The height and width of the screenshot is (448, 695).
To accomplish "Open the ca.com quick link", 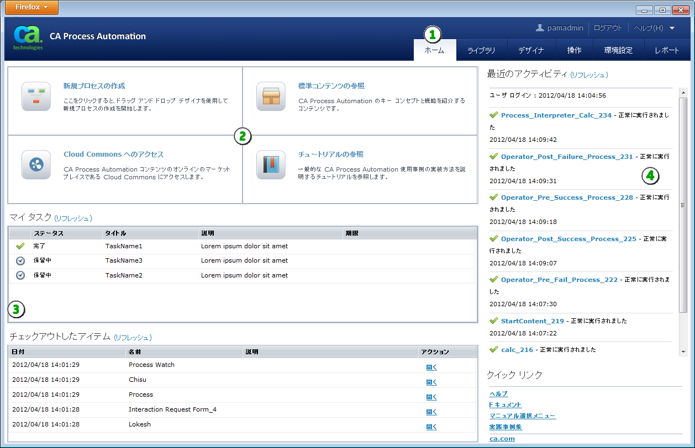I will click(502, 439).
